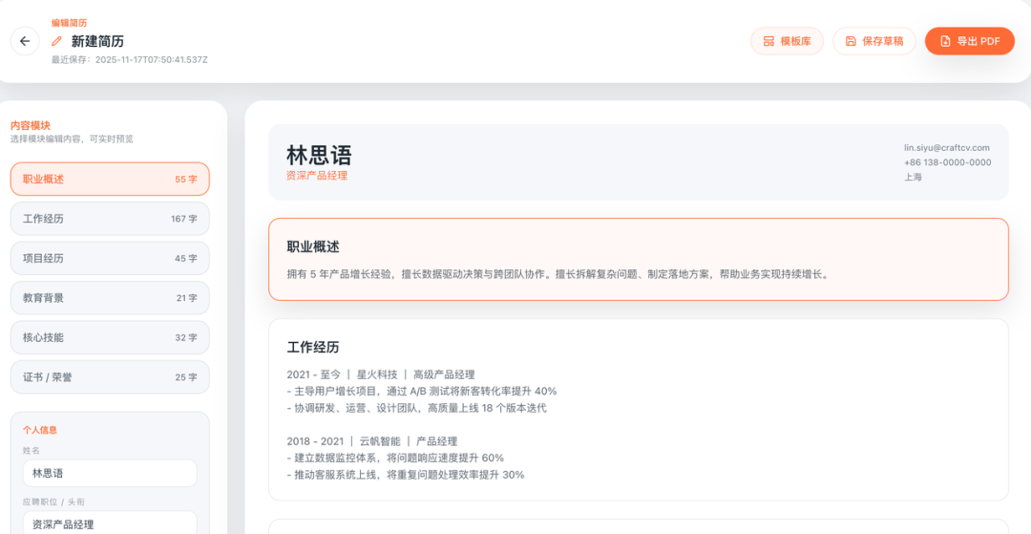1031x534 pixels.
Task: Click the 上海 location text
Action: pos(913,177)
